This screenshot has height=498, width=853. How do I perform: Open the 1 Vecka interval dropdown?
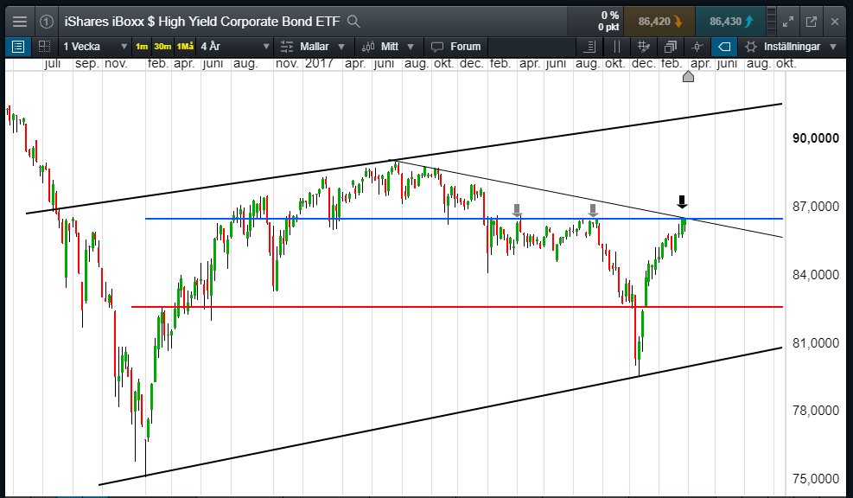click(x=95, y=47)
